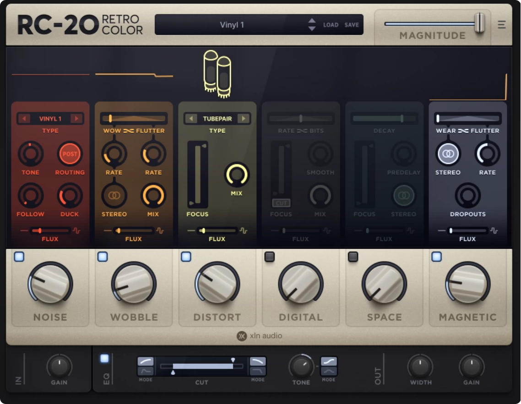Click the Magnetic flux waveform icon
521x404 pixels.
click(x=494, y=230)
